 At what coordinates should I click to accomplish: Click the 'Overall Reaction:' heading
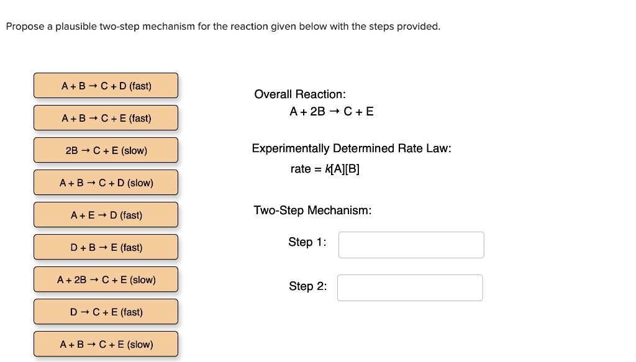(300, 94)
